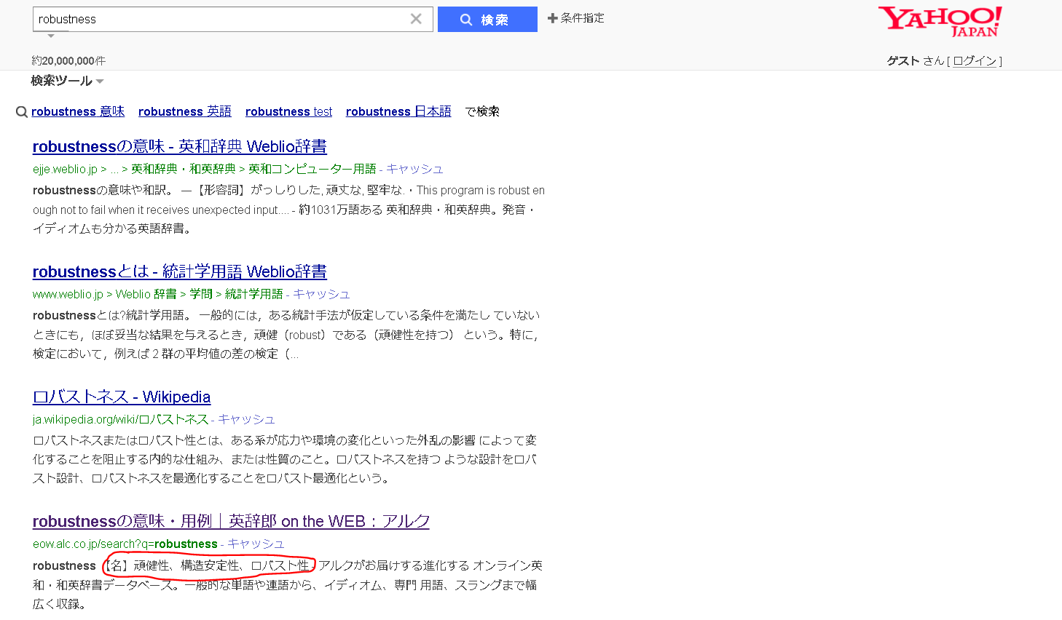1062x620 pixels.
Task: Search related term robustness test
Action: point(288,111)
